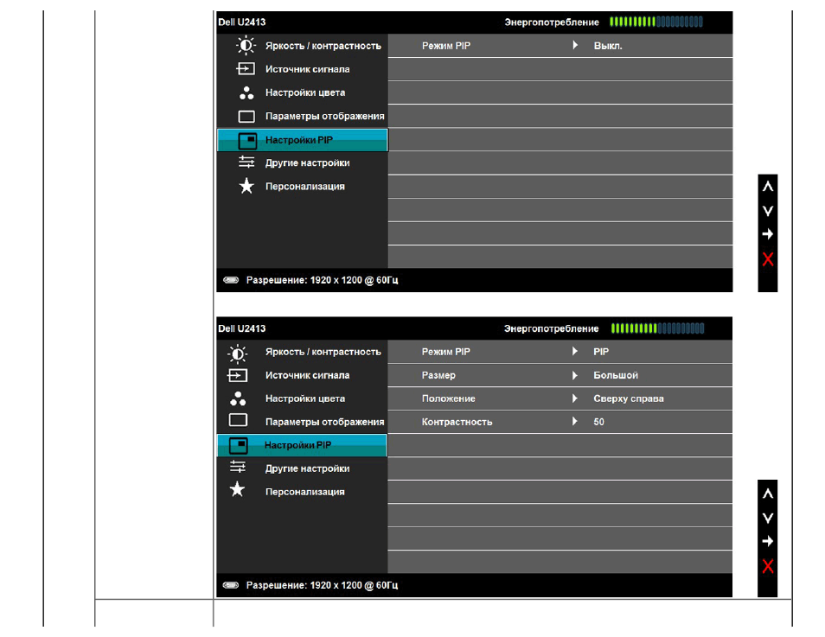Image resolution: width=825 pixels, height=637 pixels.
Task: Click input source icon in lower OSD
Action: [237, 375]
